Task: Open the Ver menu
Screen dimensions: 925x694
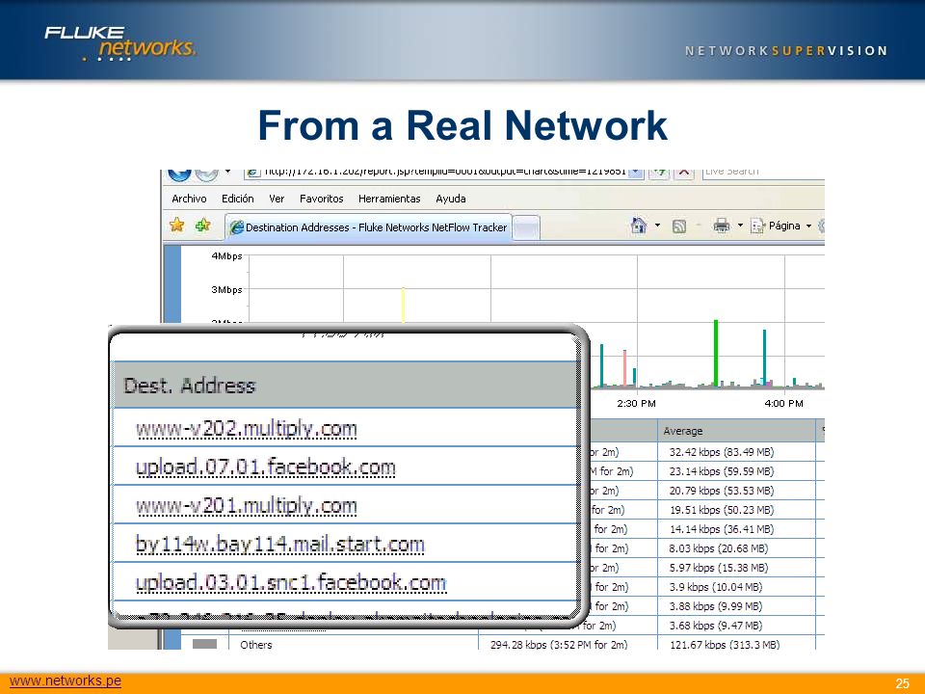Action: pos(277,199)
